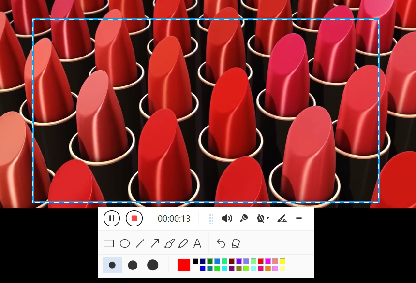This screenshot has width=416, height=283.
Task: Select the paint Brush tool
Action: click(x=169, y=243)
